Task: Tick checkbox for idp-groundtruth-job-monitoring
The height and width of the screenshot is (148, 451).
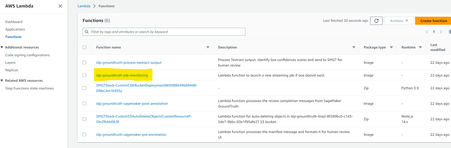Action: [x=84, y=75]
